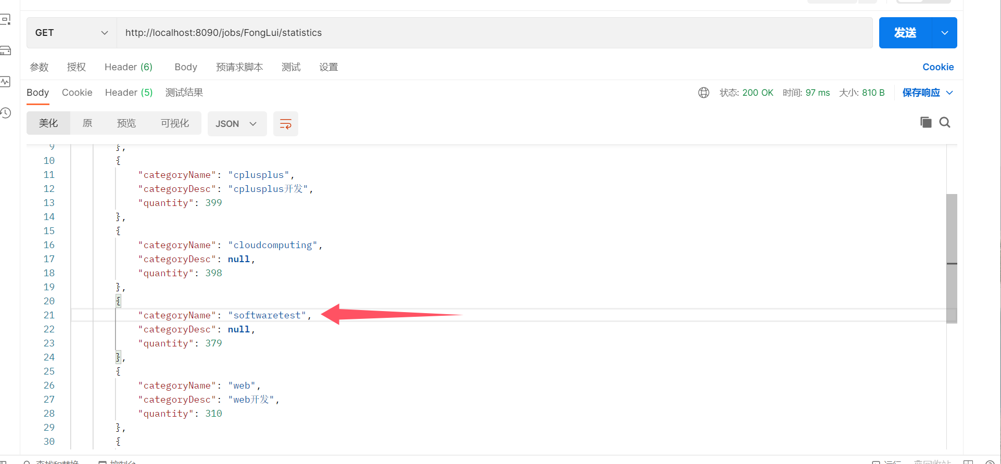Collapse the JSON object at line 30
Image resolution: width=1001 pixels, height=464 pixels.
click(x=118, y=442)
